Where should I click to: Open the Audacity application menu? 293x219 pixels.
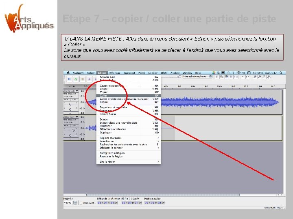(78, 73)
